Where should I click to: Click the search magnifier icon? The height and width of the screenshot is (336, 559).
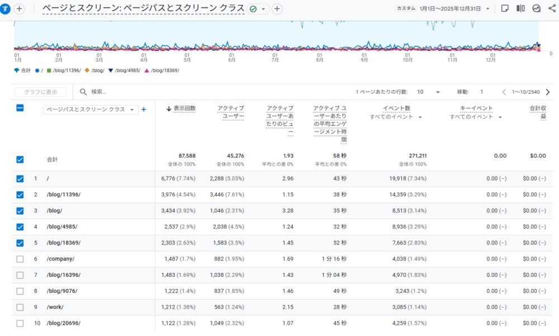pos(83,92)
